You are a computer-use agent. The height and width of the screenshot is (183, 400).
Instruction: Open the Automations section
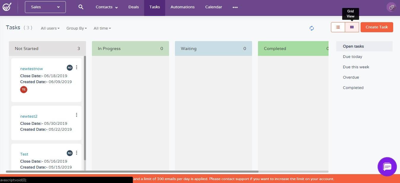click(x=182, y=7)
